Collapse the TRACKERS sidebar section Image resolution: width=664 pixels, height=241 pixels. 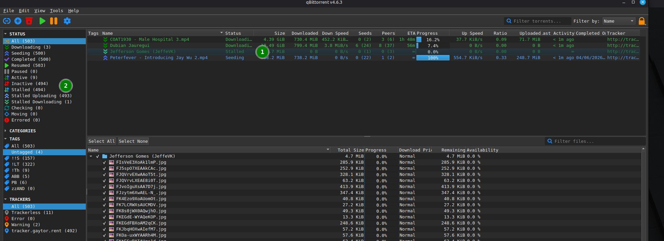click(5, 199)
